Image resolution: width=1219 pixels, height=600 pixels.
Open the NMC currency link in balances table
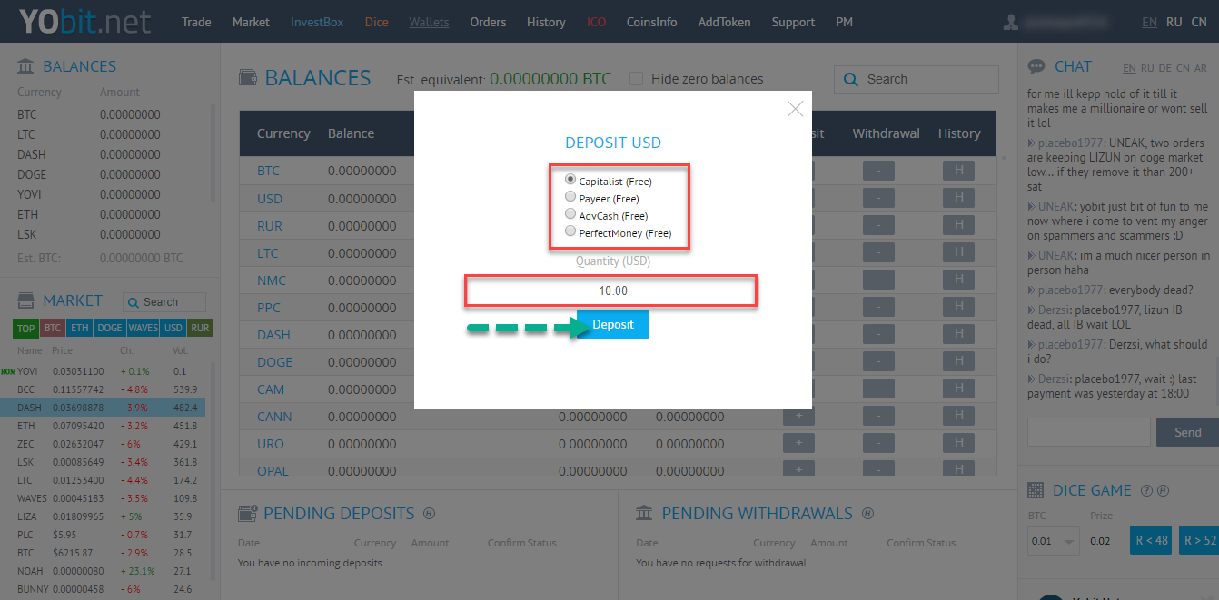(x=271, y=280)
